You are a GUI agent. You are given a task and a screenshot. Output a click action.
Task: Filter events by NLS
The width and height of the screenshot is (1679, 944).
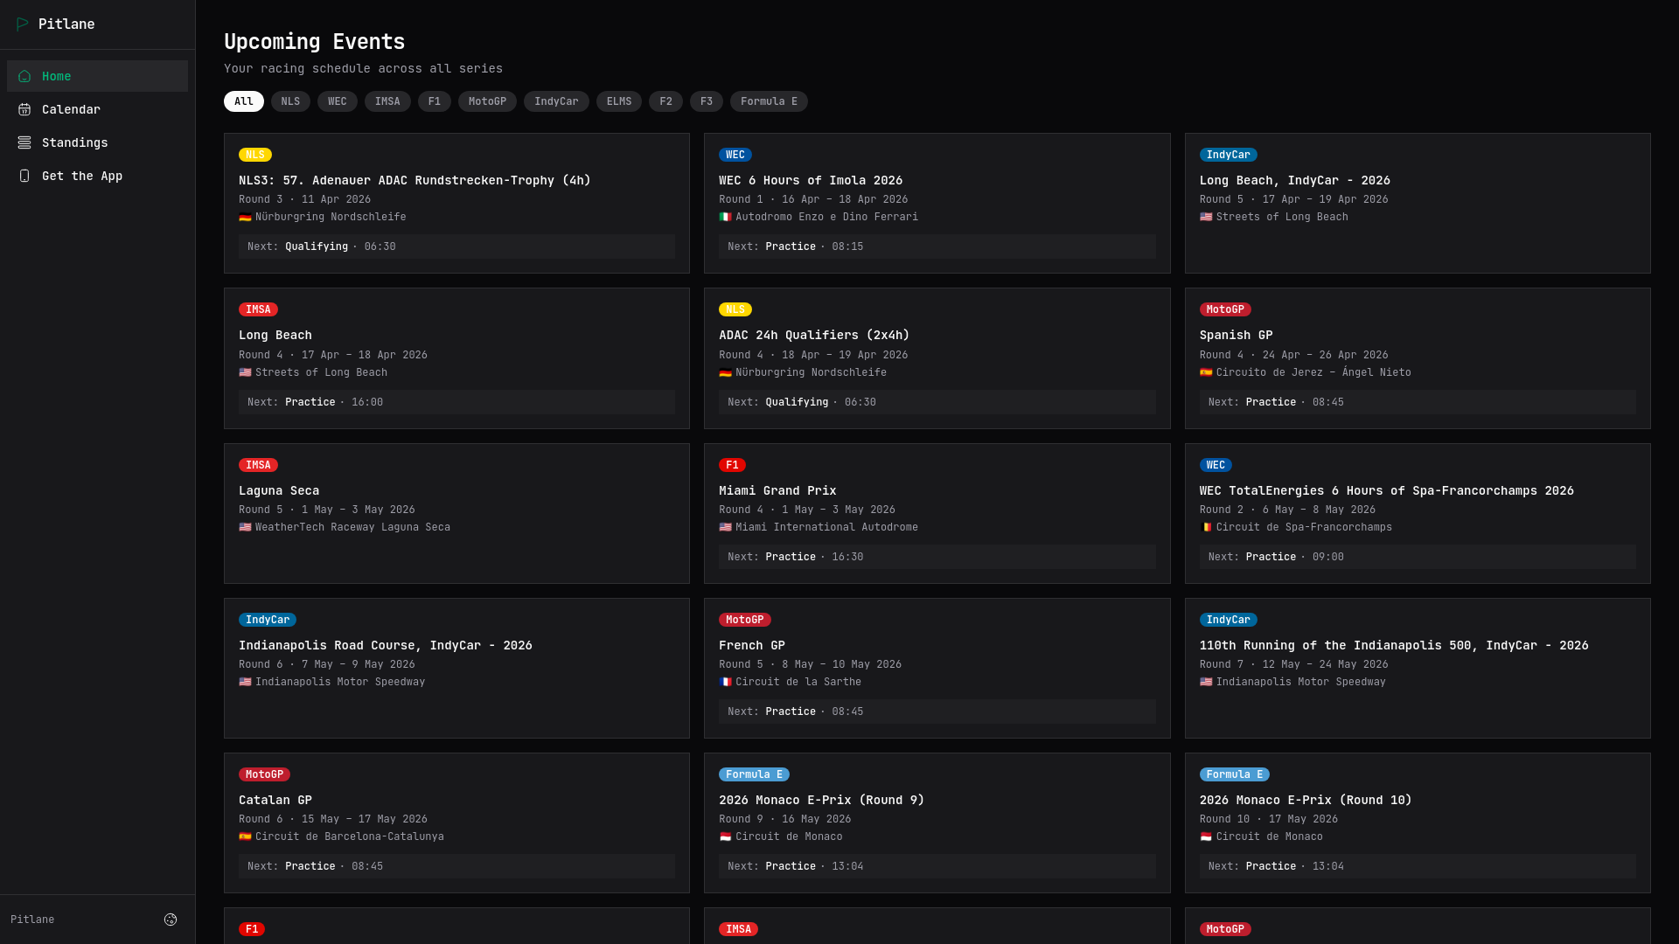point(290,101)
